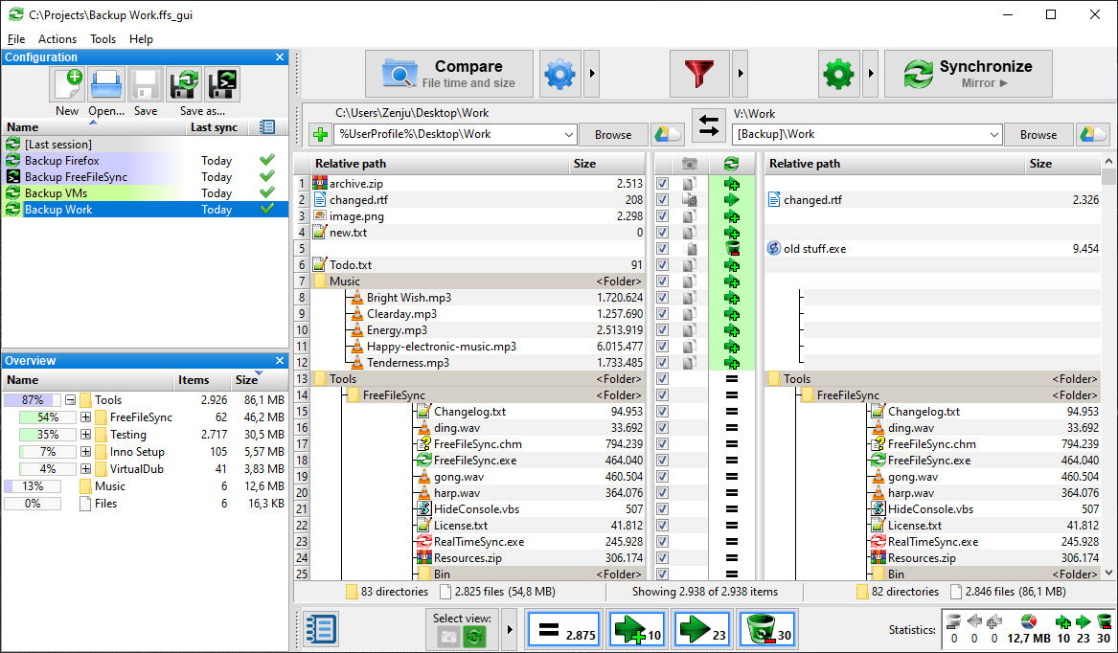Screen dimensions: 1118x653
Task: Open the Actions menu
Action: [57, 39]
